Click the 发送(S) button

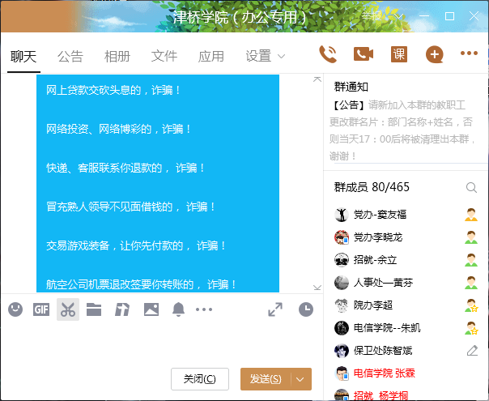click(266, 379)
